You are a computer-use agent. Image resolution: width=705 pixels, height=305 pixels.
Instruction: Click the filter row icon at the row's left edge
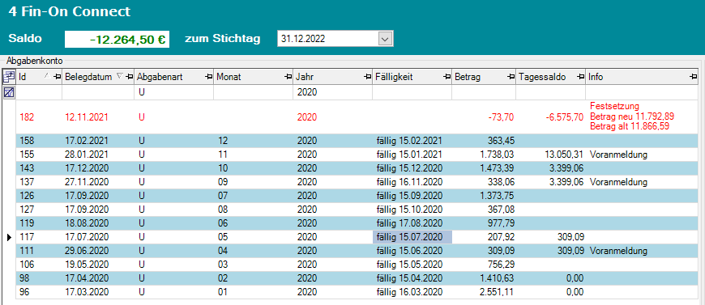9,92
